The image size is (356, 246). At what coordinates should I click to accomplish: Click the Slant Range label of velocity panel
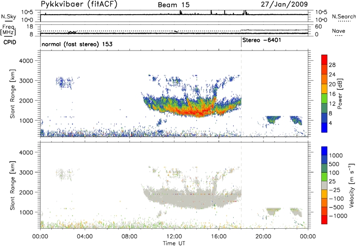(12, 186)
